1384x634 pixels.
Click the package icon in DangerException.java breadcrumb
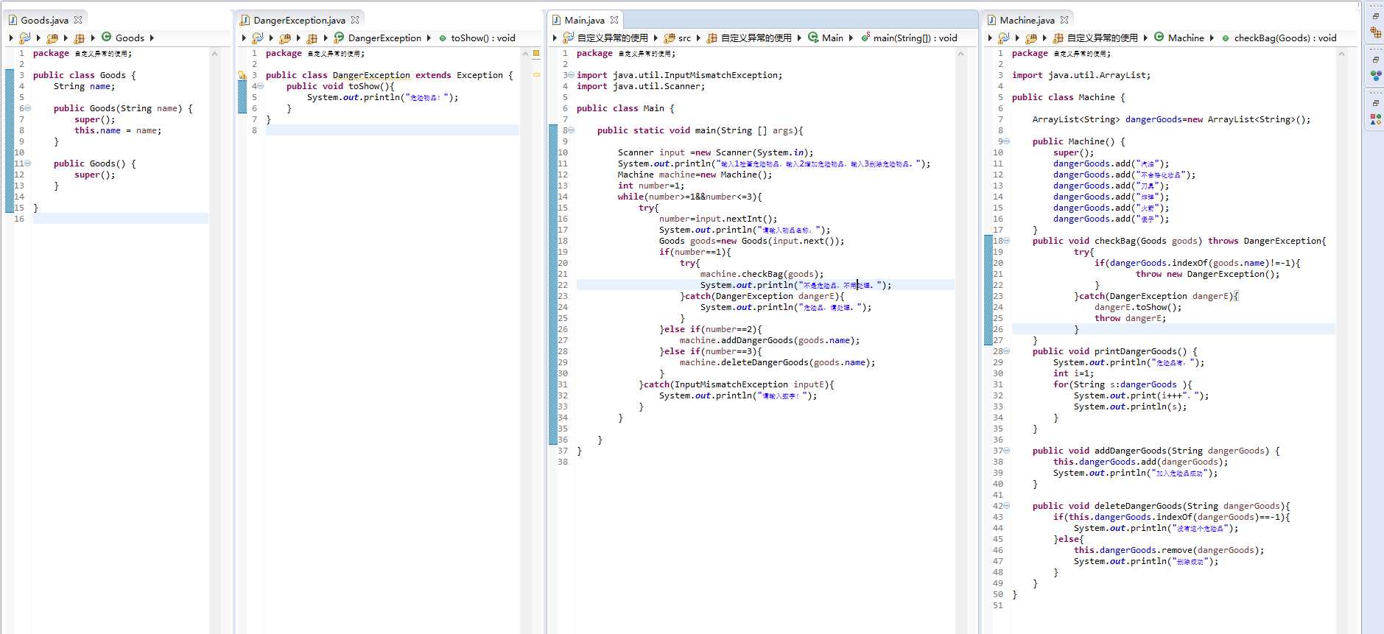coord(312,38)
